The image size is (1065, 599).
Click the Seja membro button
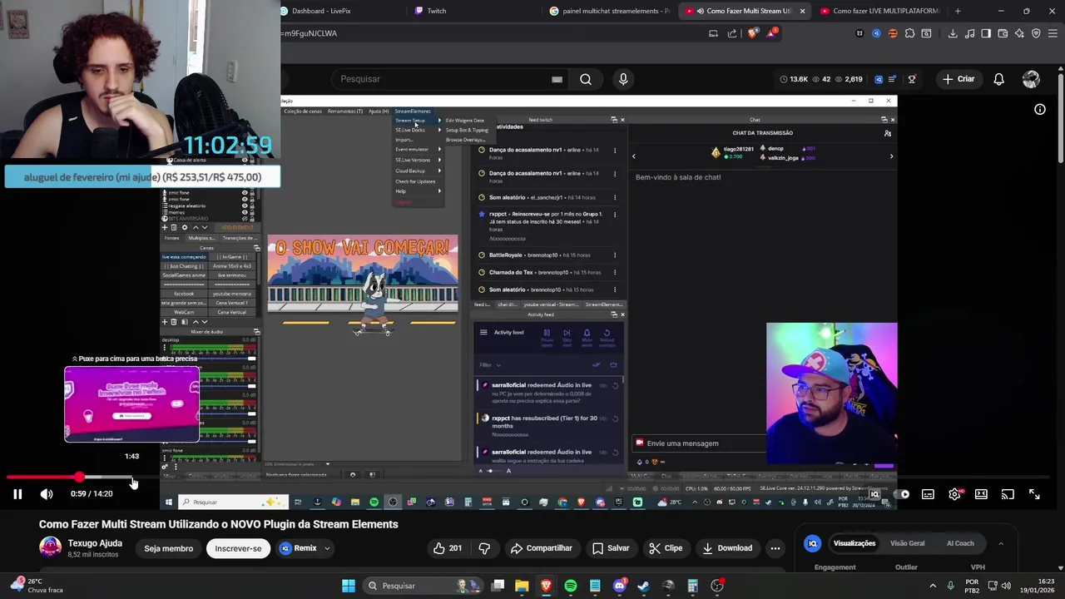(169, 548)
